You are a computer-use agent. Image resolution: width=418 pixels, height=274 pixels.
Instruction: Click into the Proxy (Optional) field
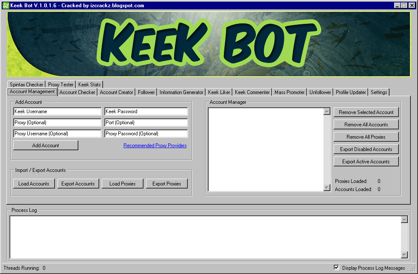(x=57, y=123)
